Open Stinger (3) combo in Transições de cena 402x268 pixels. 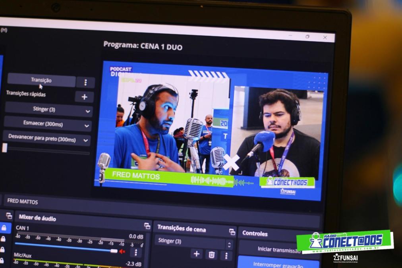pyautogui.click(x=194, y=242)
